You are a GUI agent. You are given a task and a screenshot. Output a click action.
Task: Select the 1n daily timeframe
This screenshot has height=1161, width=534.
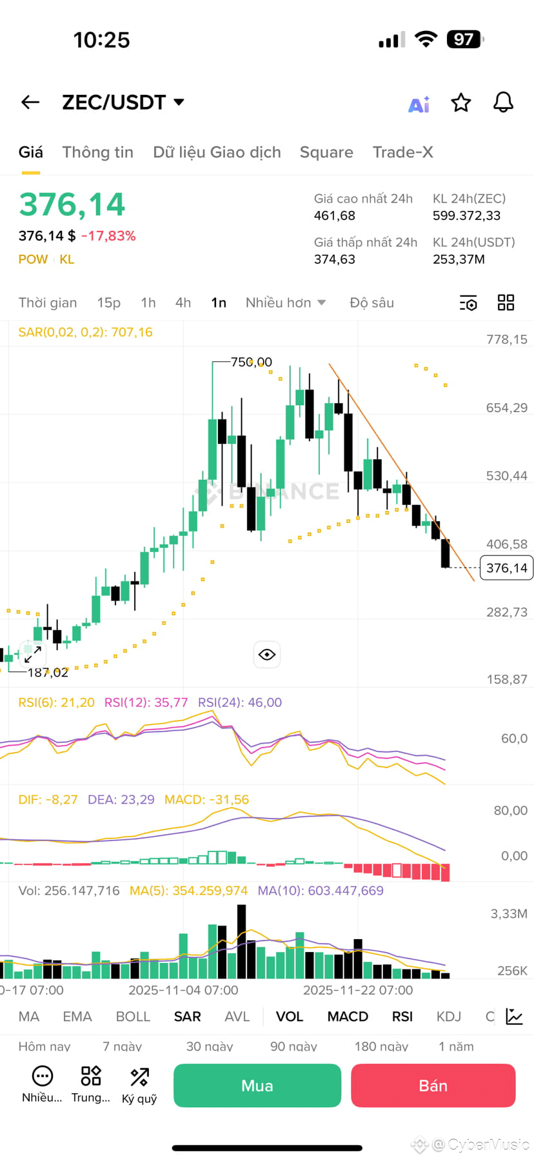pyautogui.click(x=219, y=303)
